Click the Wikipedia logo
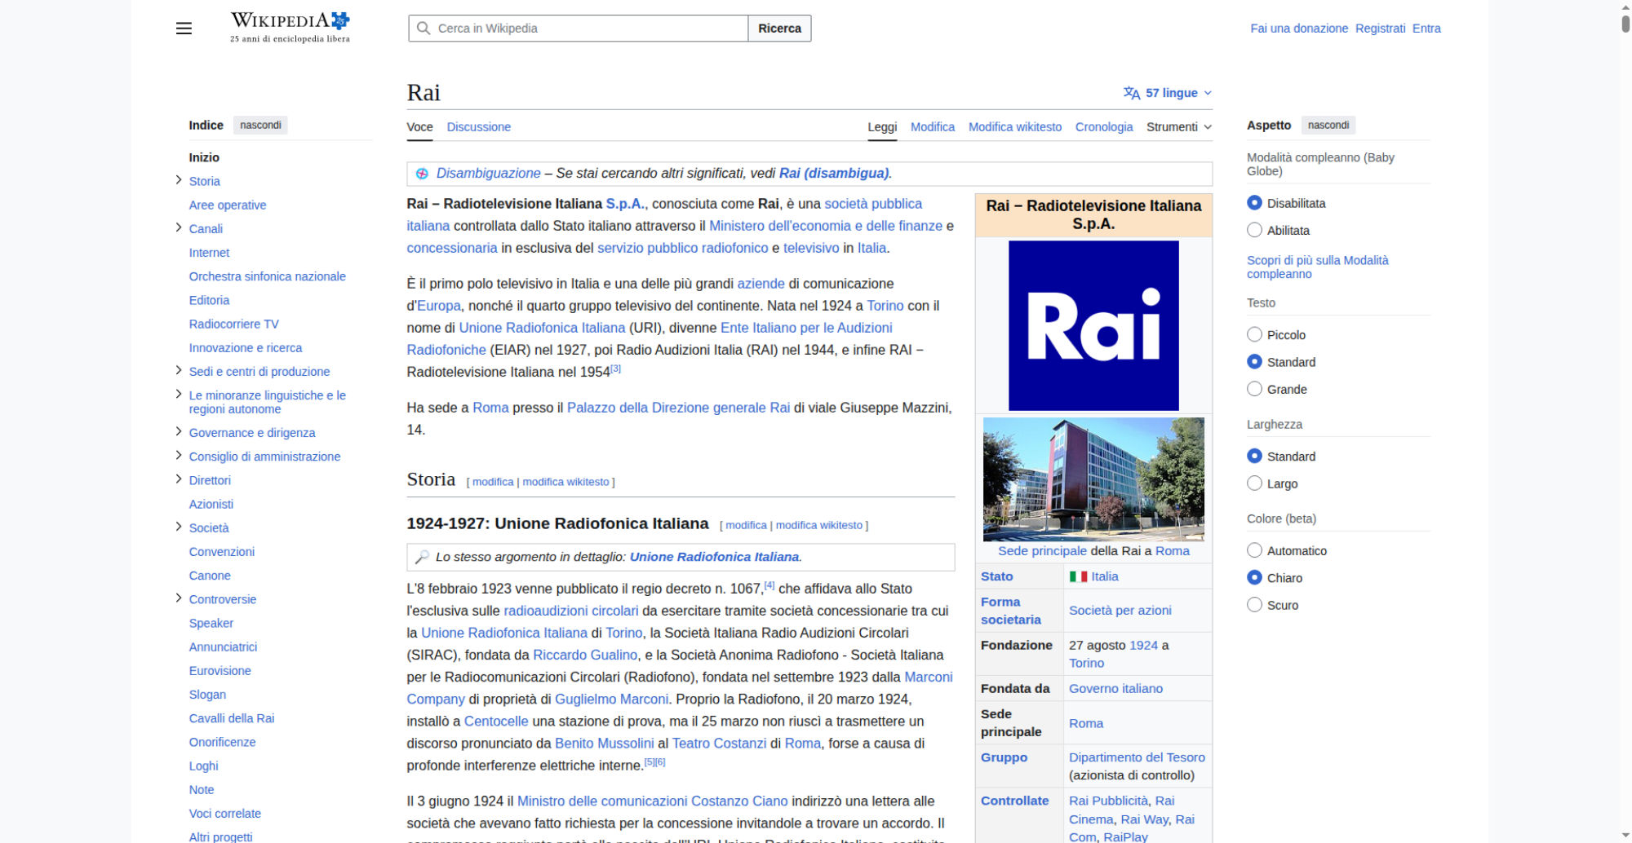Screen dimensions: 1632x843 click(290, 27)
